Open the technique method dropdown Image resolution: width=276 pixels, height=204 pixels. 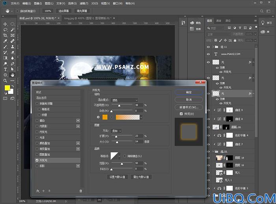tap(117, 131)
